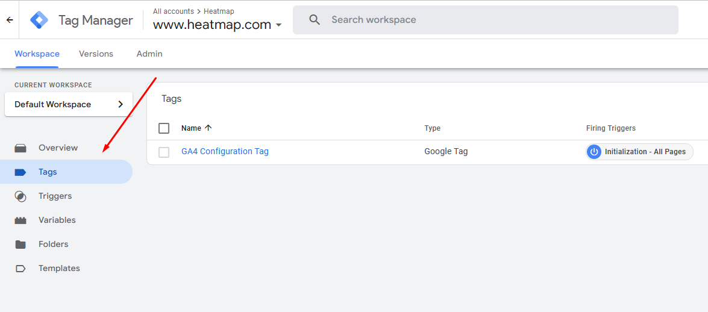The width and height of the screenshot is (708, 312).
Task: Click the Templates outline tag icon
Action: [20, 268]
